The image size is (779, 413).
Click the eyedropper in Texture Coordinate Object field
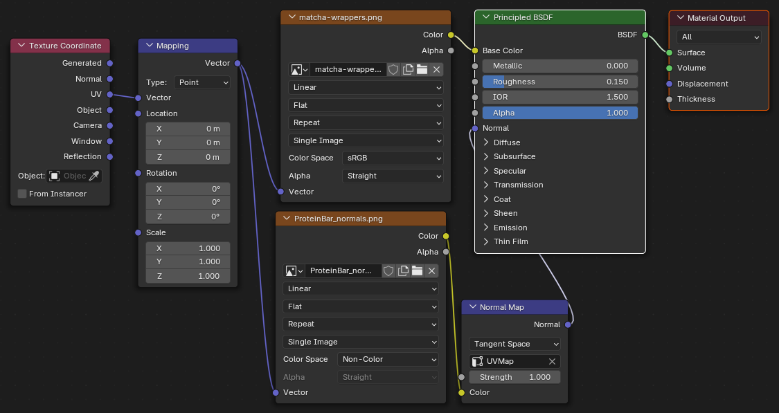(x=94, y=176)
